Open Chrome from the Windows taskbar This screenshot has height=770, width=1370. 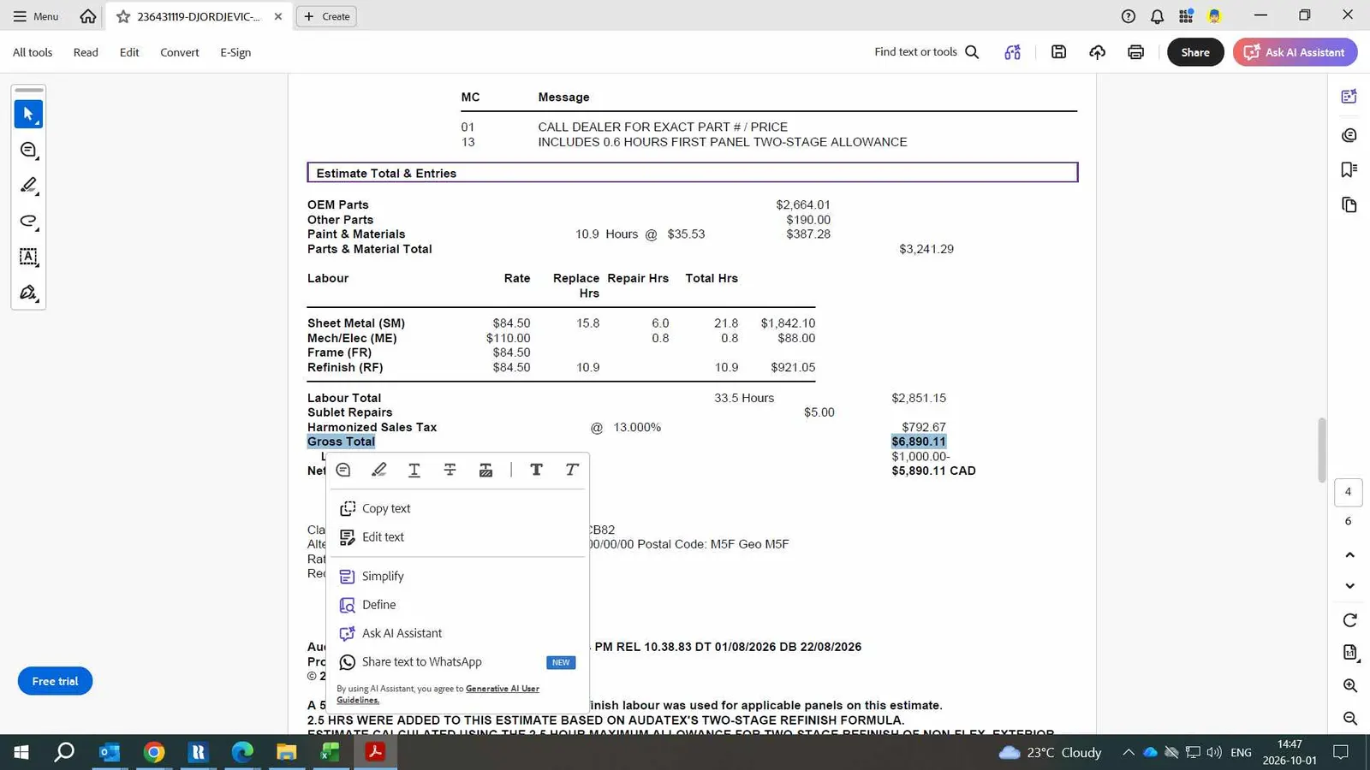(x=154, y=752)
